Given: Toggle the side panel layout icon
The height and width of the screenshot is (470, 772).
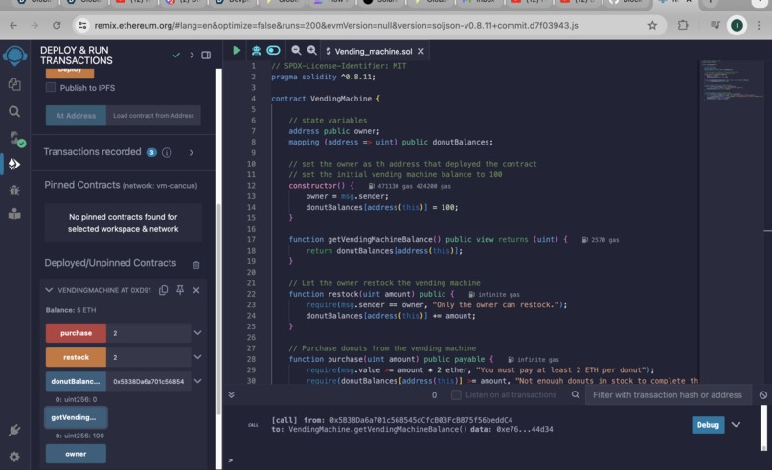Looking at the screenshot, I should tap(206, 56).
